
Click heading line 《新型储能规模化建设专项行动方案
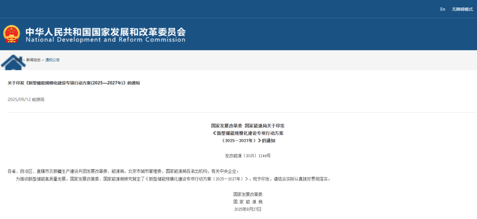tap(248, 133)
